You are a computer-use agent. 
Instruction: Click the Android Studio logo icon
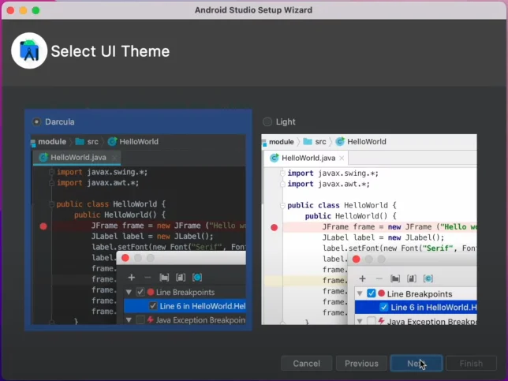tap(29, 52)
